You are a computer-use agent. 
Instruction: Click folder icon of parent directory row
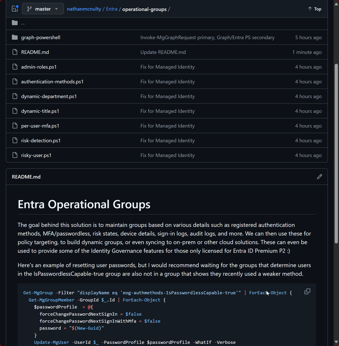coord(15,23)
